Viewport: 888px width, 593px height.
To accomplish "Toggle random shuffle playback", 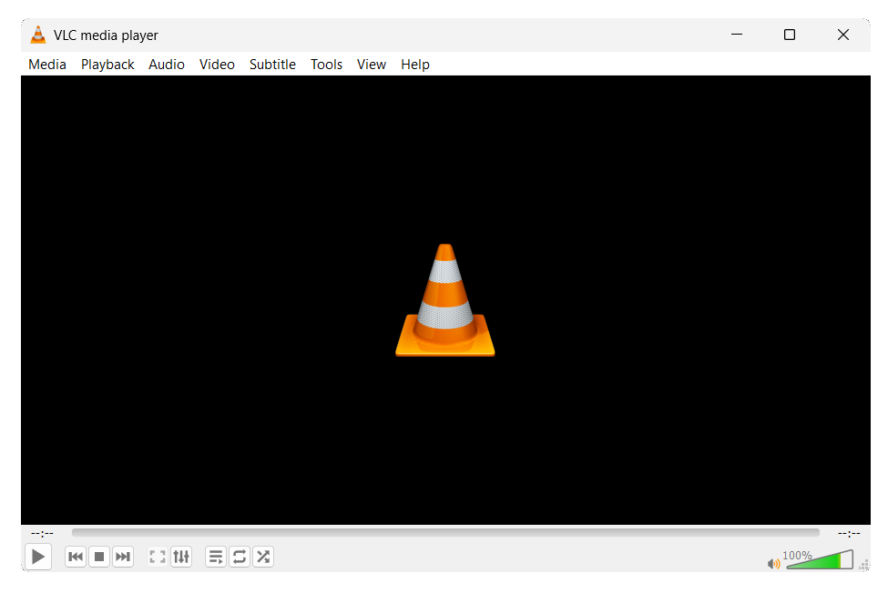I will pos(263,557).
